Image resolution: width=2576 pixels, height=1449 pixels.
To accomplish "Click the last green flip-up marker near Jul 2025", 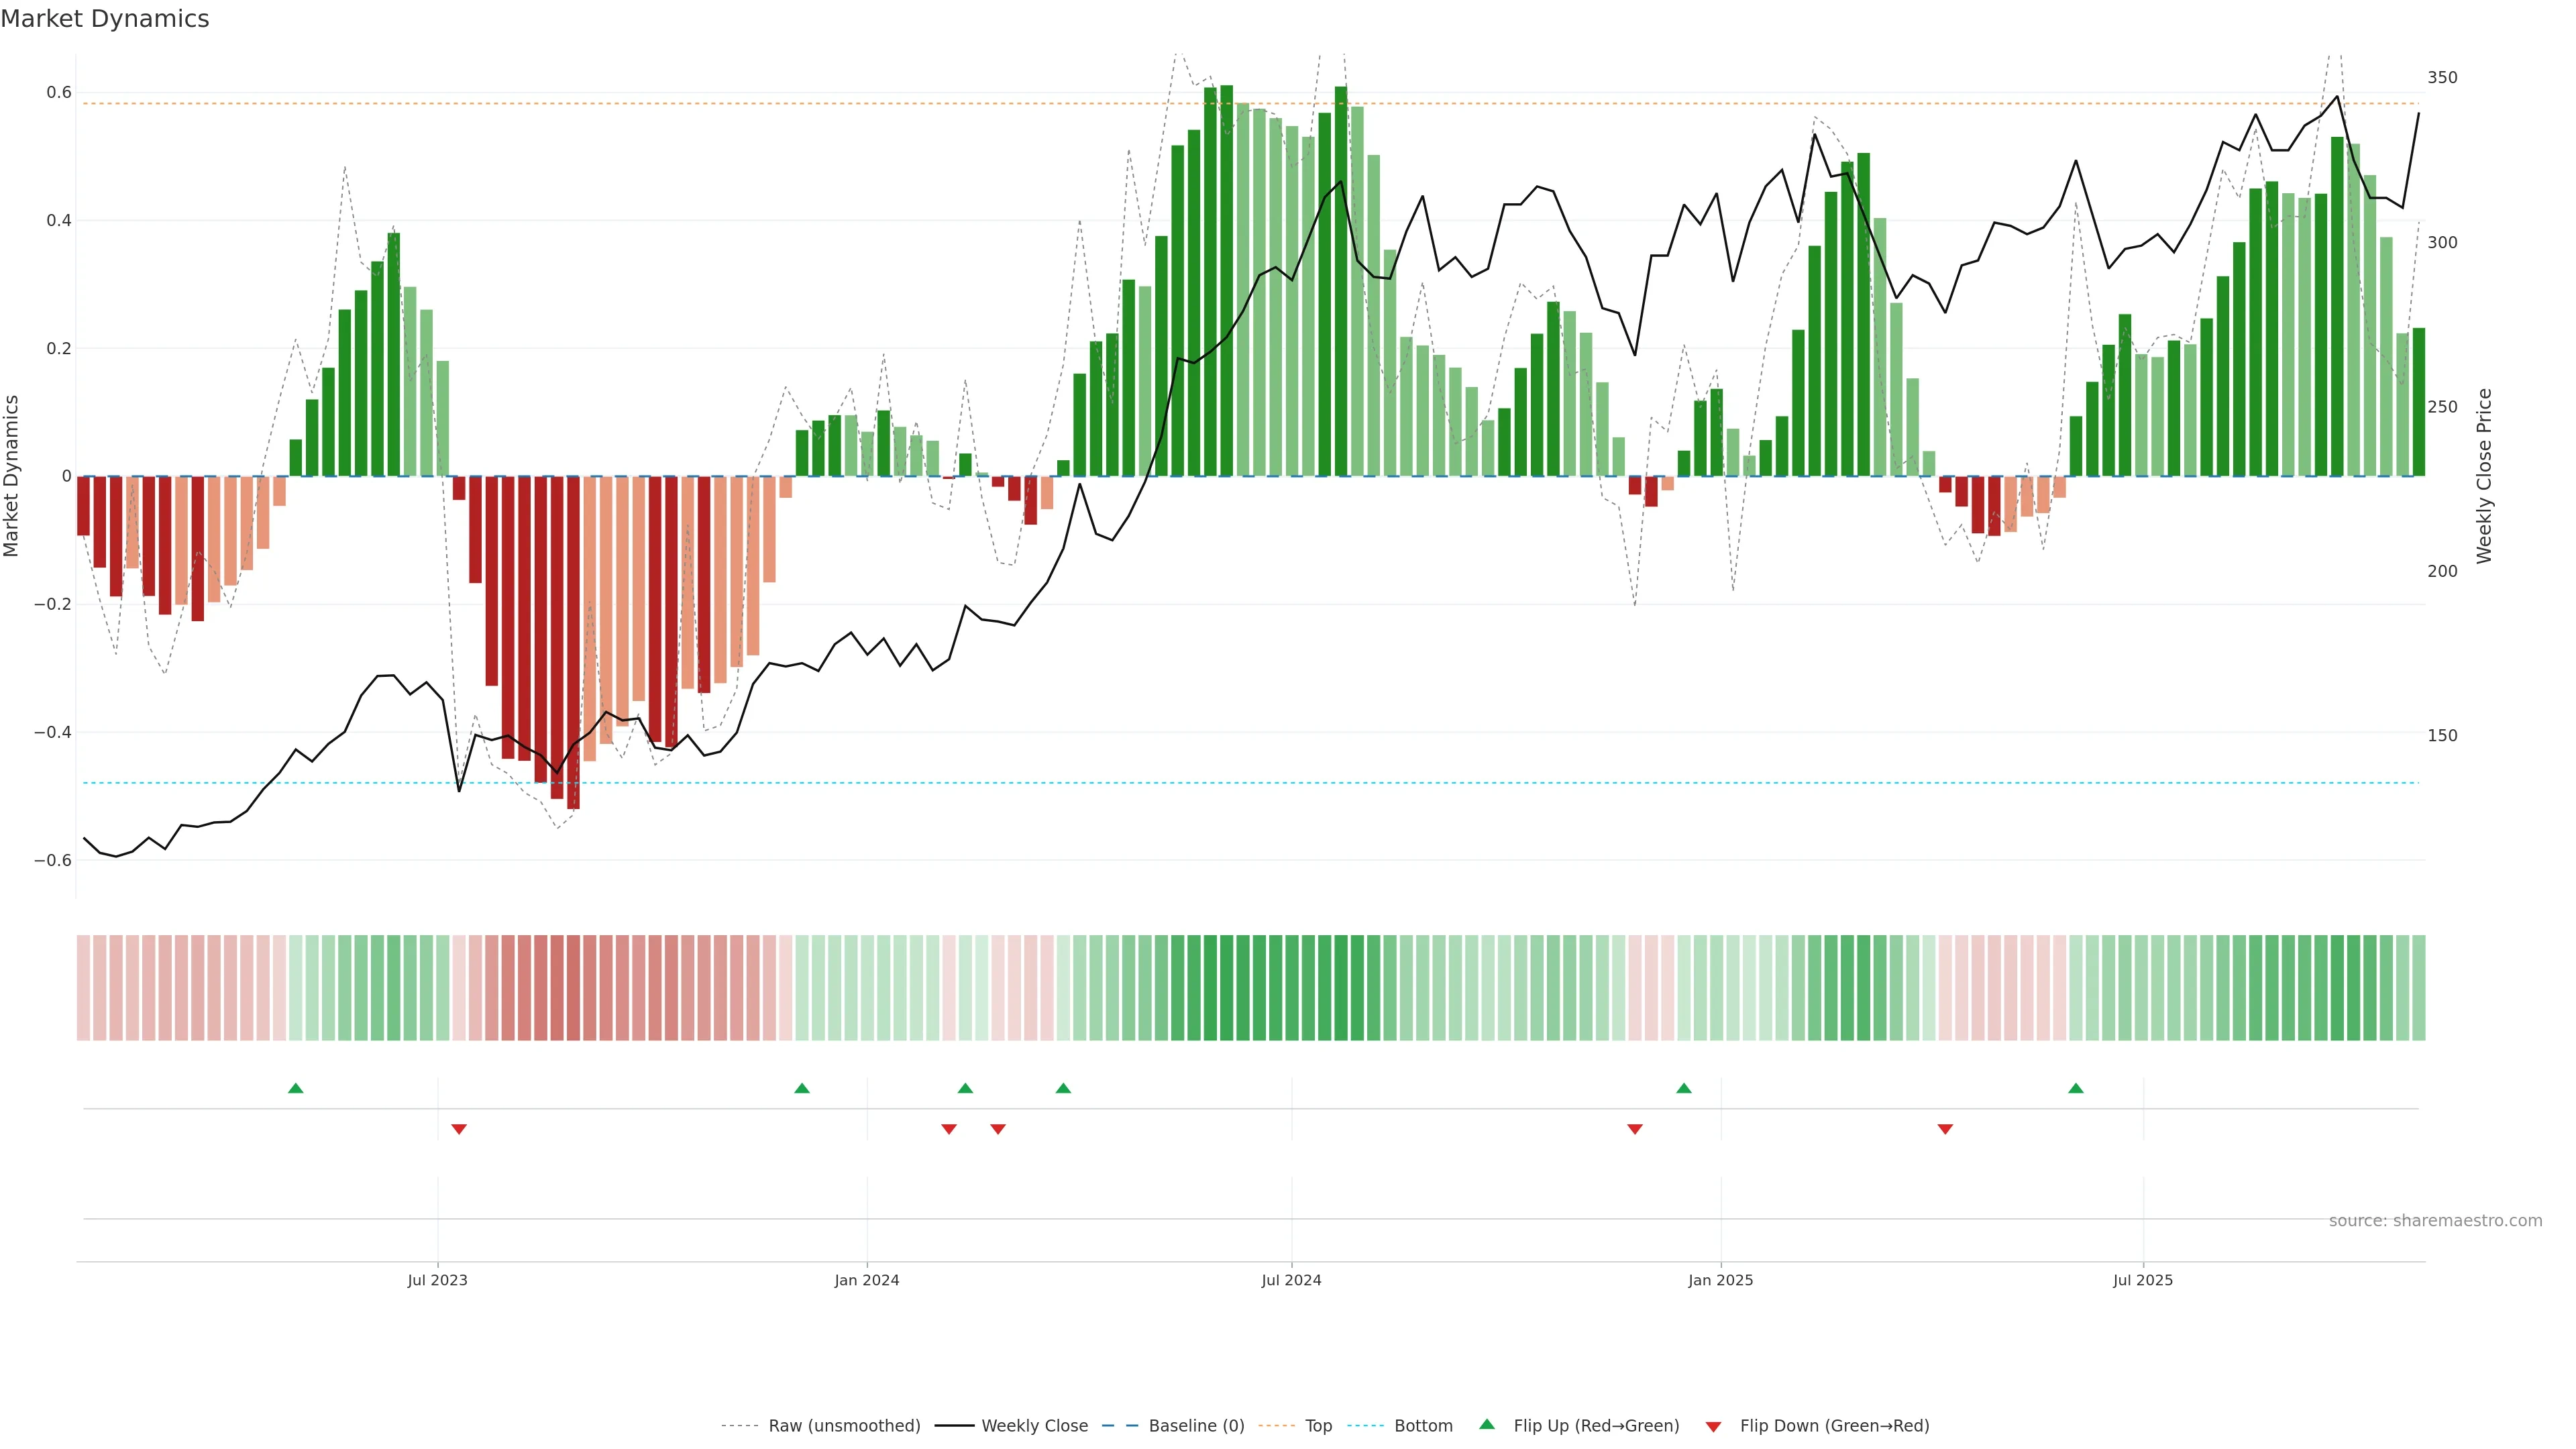I will (2076, 1088).
